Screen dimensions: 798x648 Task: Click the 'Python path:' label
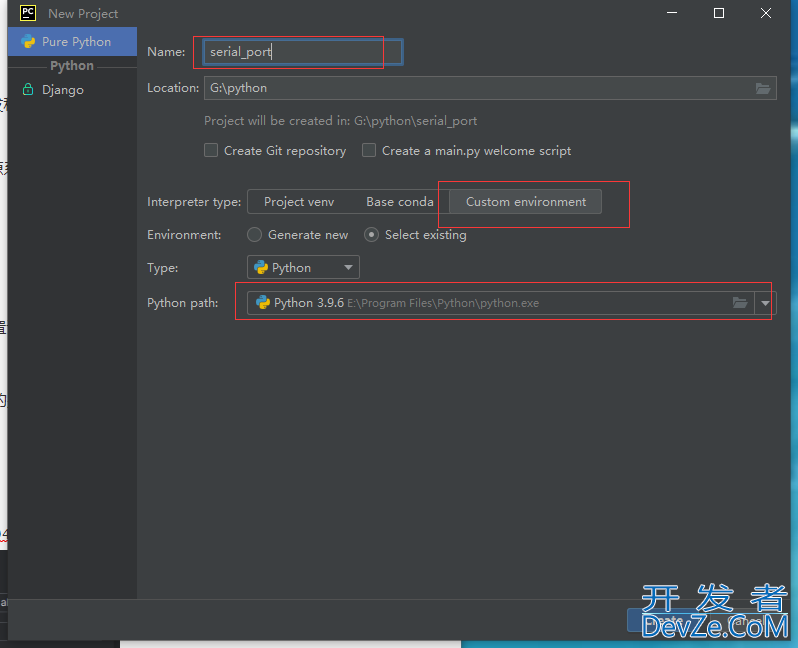[x=183, y=303]
